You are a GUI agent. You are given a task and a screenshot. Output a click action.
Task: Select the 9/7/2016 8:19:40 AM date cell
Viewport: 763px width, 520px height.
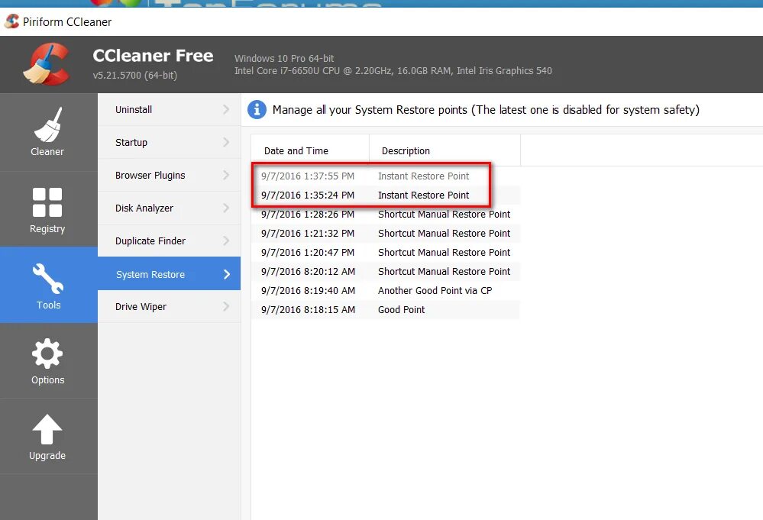click(308, 290)
